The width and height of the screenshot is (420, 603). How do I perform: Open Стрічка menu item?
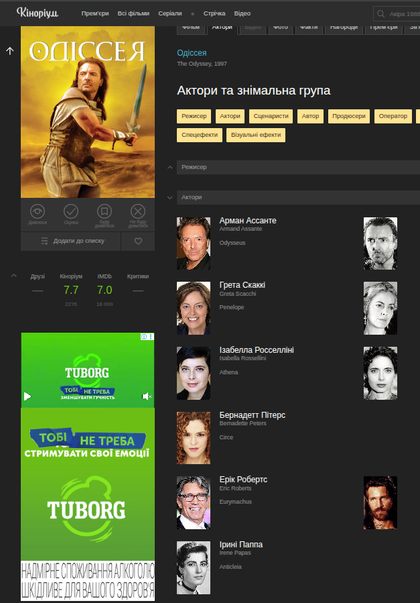pyautogui.click(x=214, y=13)
